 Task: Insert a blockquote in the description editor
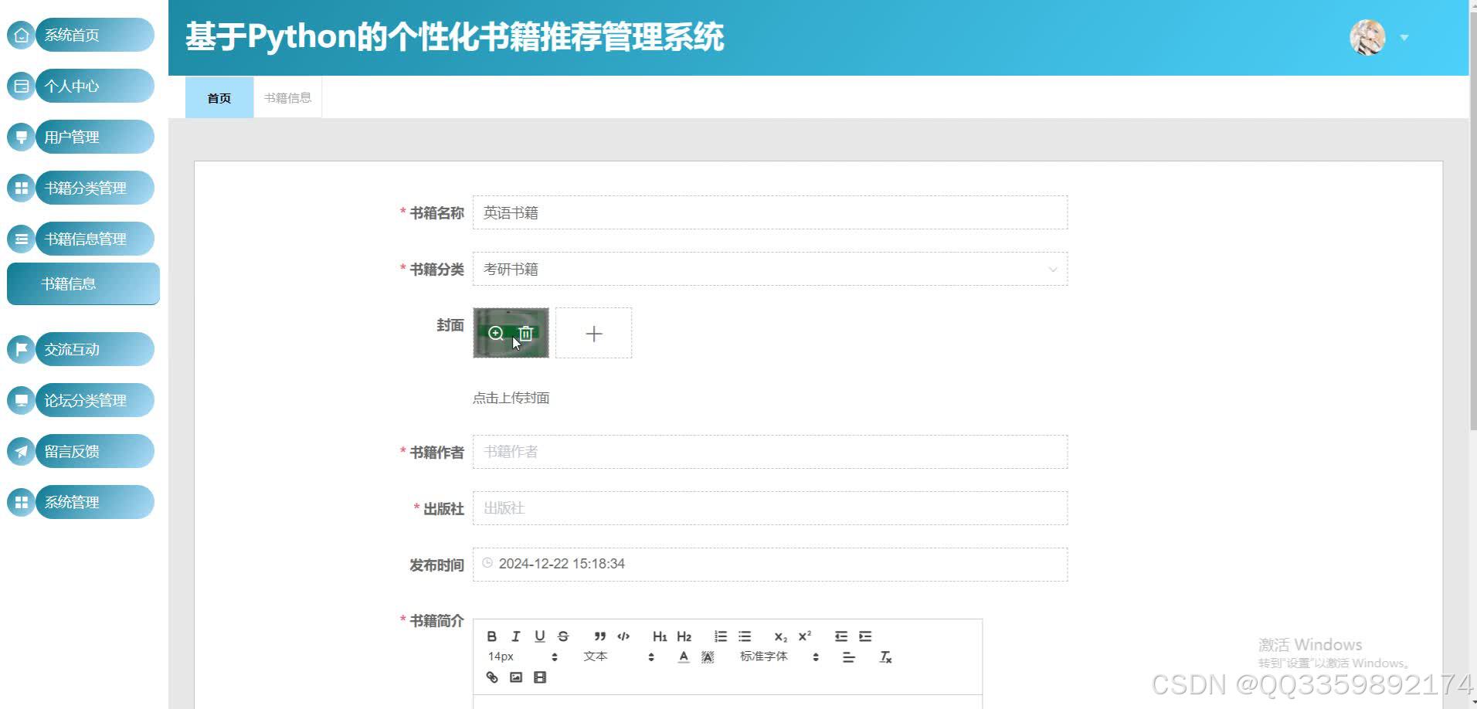point(599,636)
